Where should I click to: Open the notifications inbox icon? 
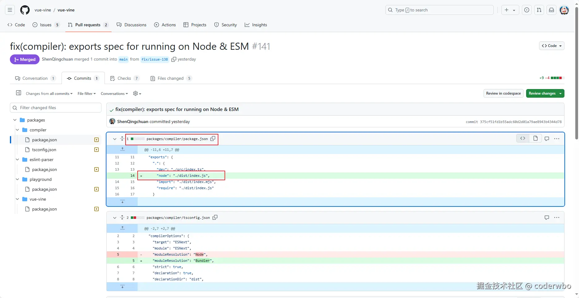pos(551,10)
